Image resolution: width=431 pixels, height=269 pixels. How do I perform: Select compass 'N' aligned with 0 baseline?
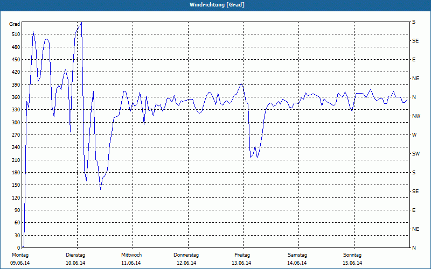pyautogui.click(x=414, y=247)
